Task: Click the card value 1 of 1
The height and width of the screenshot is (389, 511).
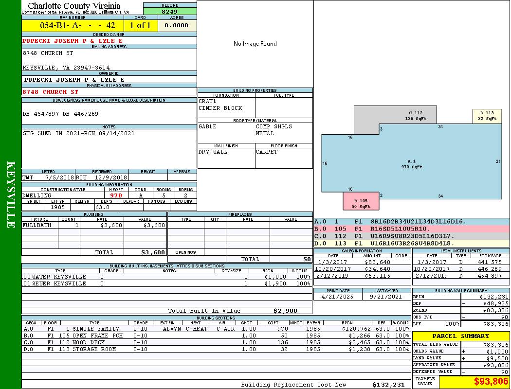Action: [x=140, y=25]
